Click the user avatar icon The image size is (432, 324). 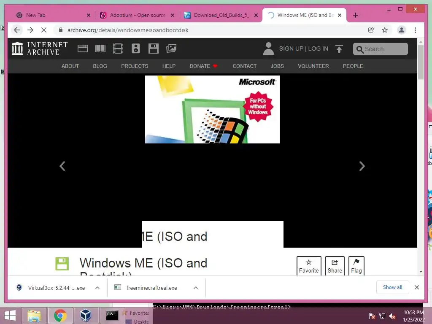(x=268, y=49)
